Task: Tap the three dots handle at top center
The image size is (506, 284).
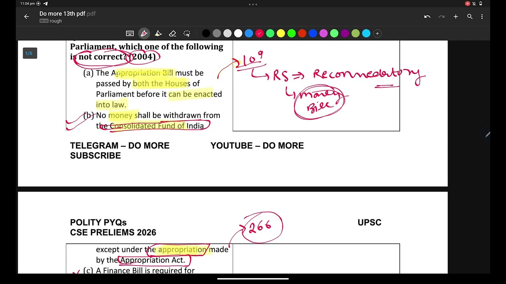Action: click(253, 4)
